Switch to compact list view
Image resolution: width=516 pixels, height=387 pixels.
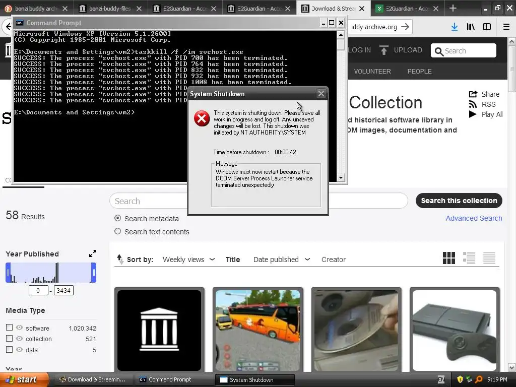[489, 258]
